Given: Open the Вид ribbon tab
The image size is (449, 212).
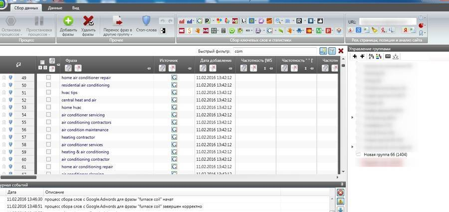Looking at the screenshot, I should (x=75, y=8).
